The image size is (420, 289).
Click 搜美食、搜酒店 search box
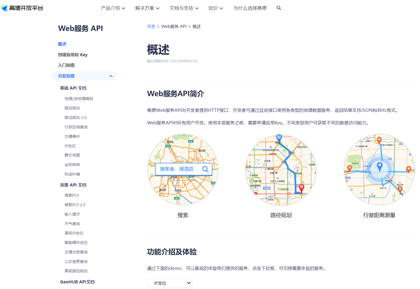184,169
